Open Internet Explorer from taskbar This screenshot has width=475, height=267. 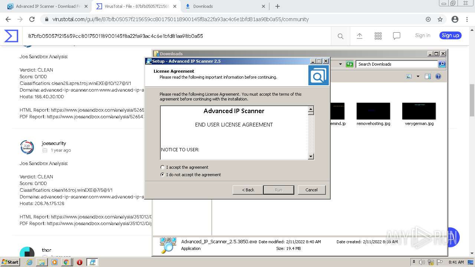point(30,262)
